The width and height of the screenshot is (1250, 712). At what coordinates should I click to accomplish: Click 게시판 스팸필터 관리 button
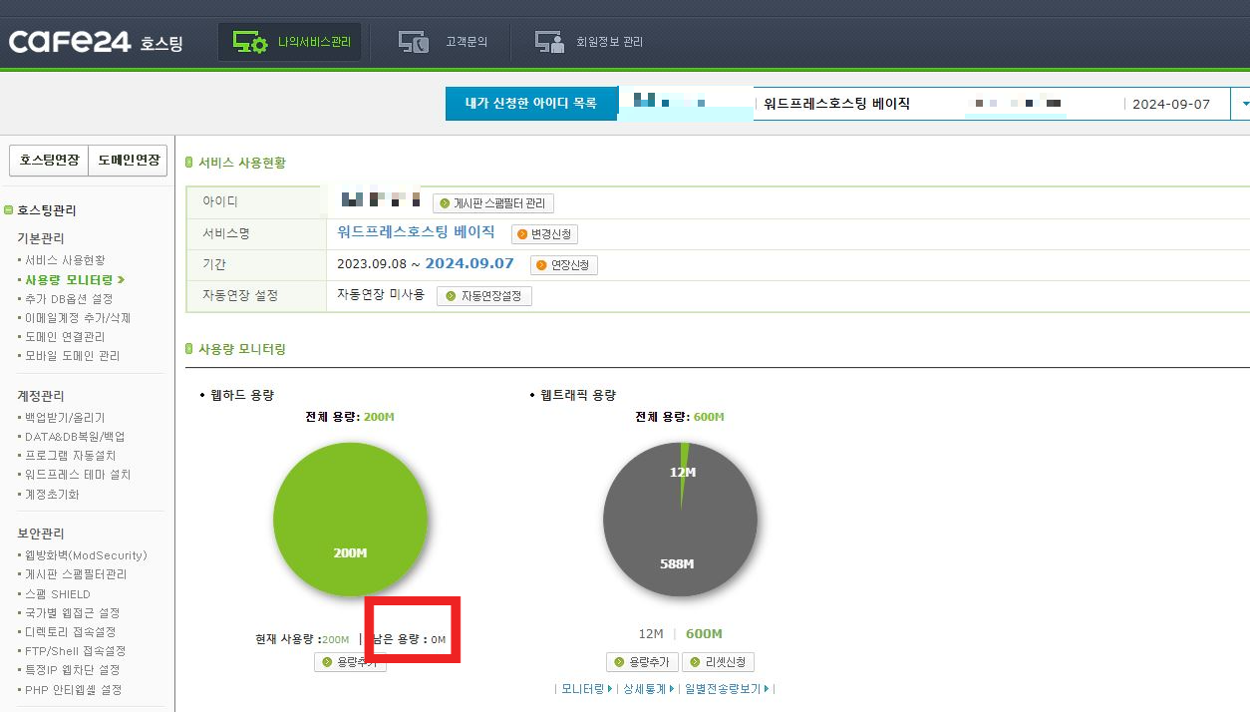point(493,203)
